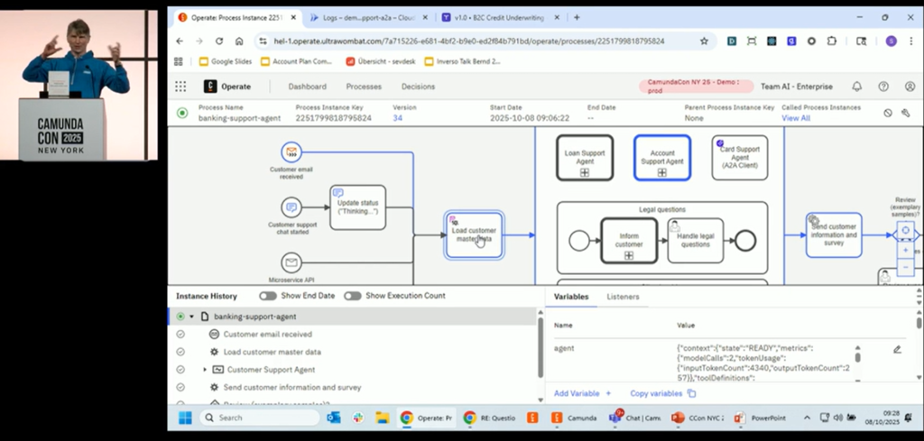The height and width of the screenshot is (441, 924).
Task: Collapse the banking-support-agent tree node
Action: (x=191, y=317)
